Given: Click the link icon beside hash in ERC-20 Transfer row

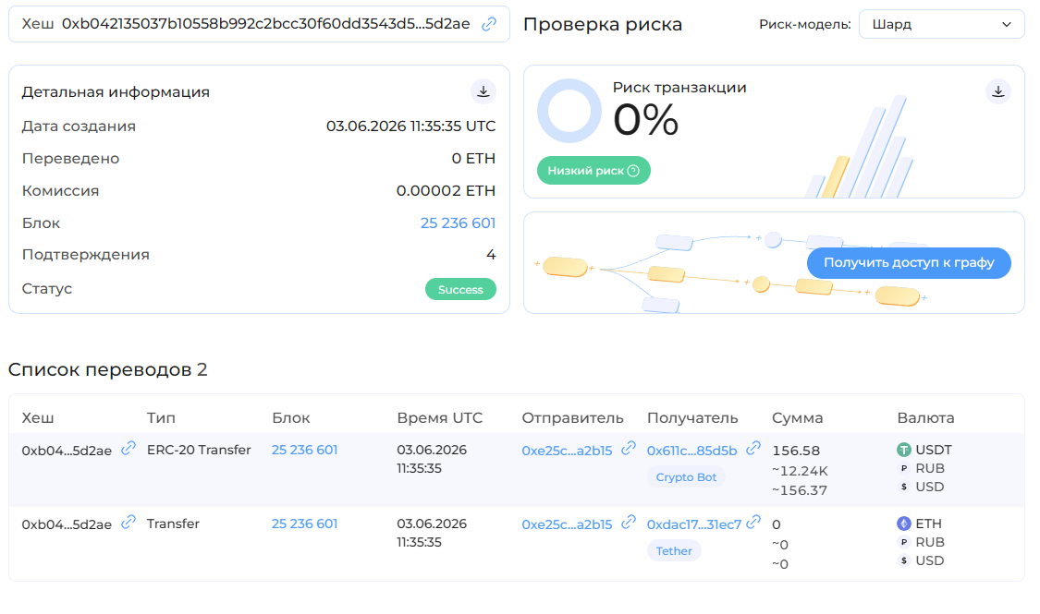Looking at the screenshot, I should tap(128, 449).
